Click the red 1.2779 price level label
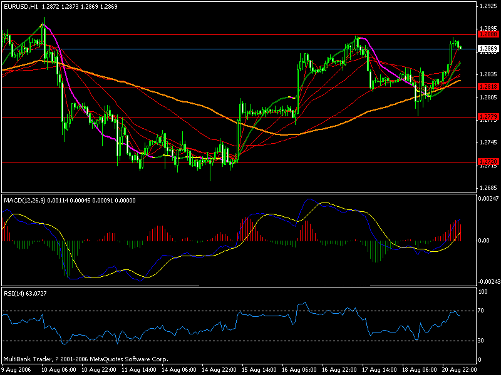 tap(488, 117)
